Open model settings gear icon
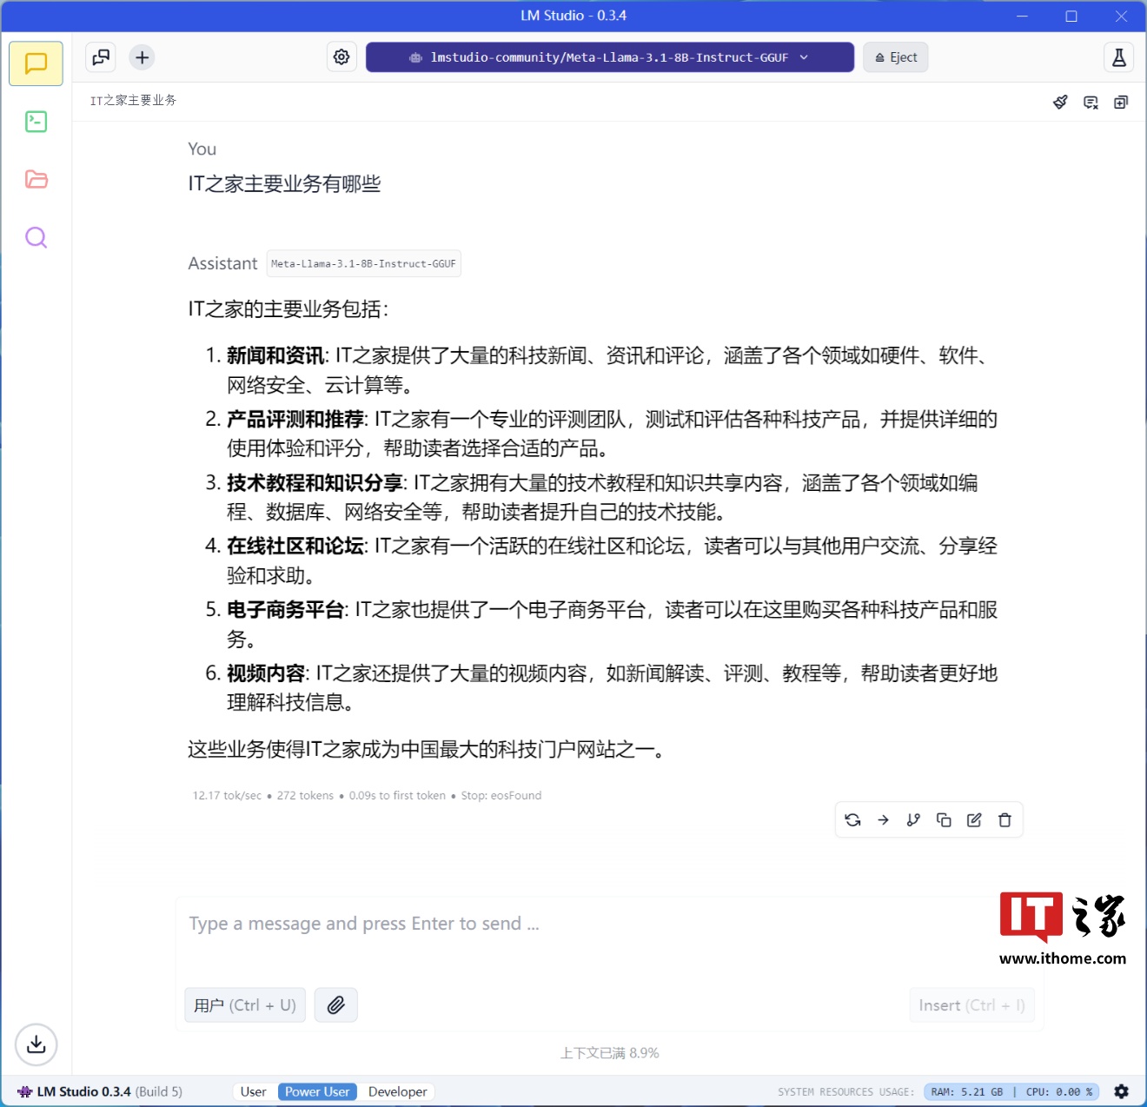The width and height of the screenshot is (1147, 1107). click(x=341, y=57)
